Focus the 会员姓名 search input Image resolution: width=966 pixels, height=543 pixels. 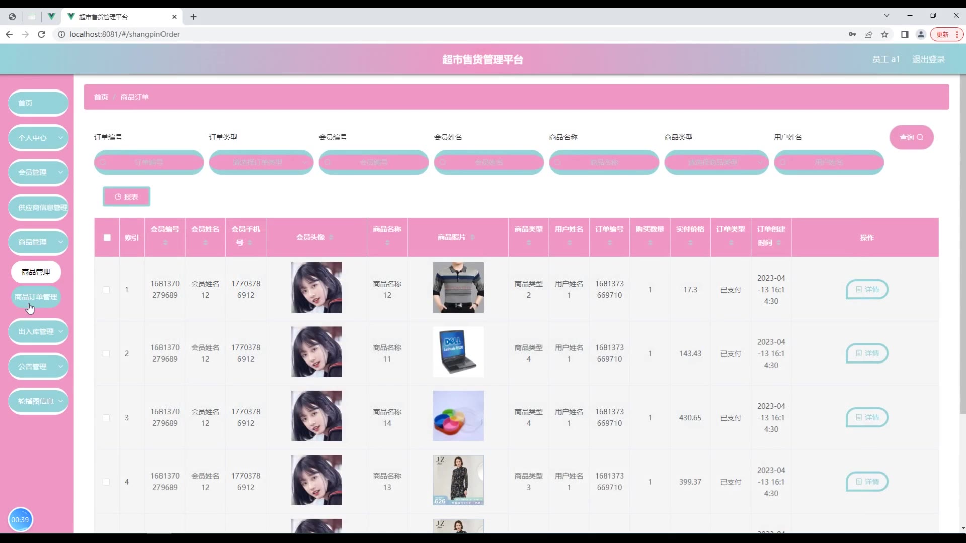coord(489,162)
